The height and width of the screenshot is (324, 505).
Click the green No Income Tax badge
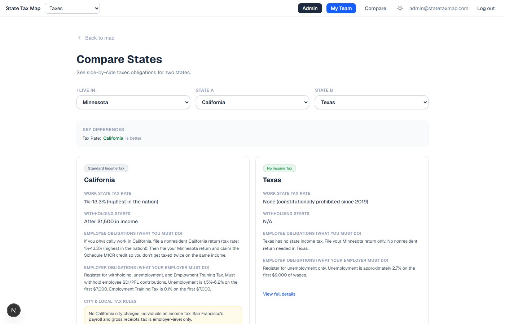[280, 168]
